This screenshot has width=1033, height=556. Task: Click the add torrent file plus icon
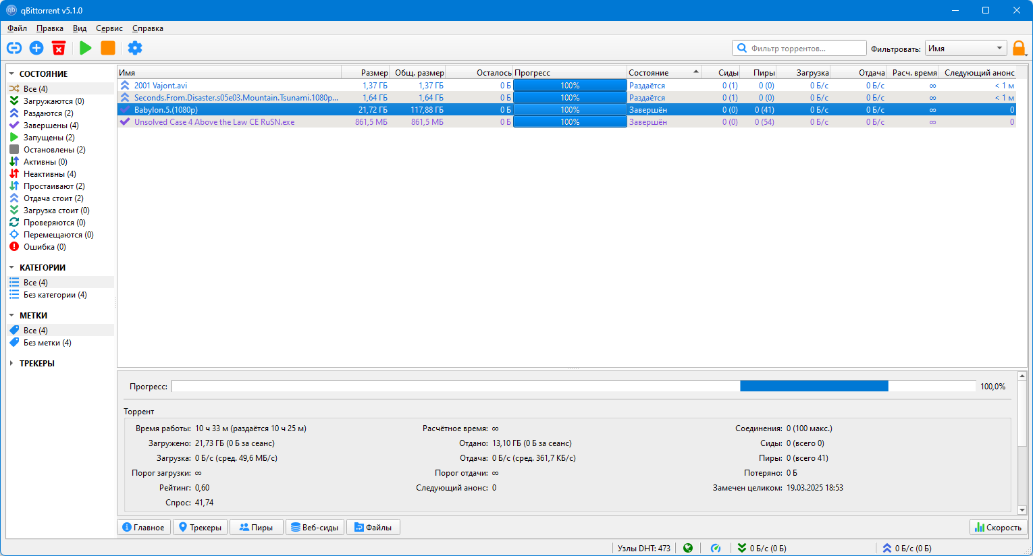36,48
